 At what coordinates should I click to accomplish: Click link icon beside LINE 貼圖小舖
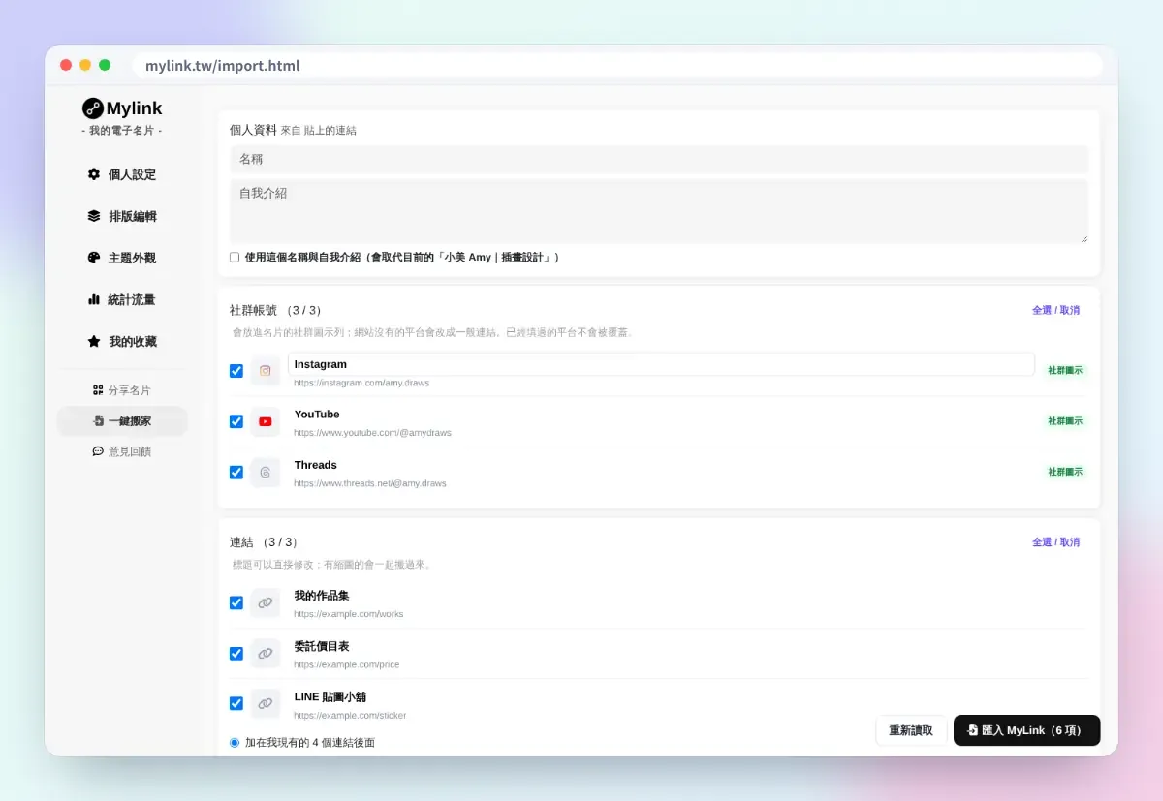(x=266, y=703)
